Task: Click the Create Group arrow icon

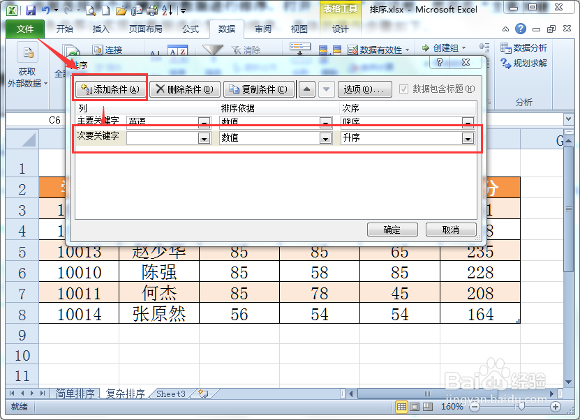Action: pos(426,47)
